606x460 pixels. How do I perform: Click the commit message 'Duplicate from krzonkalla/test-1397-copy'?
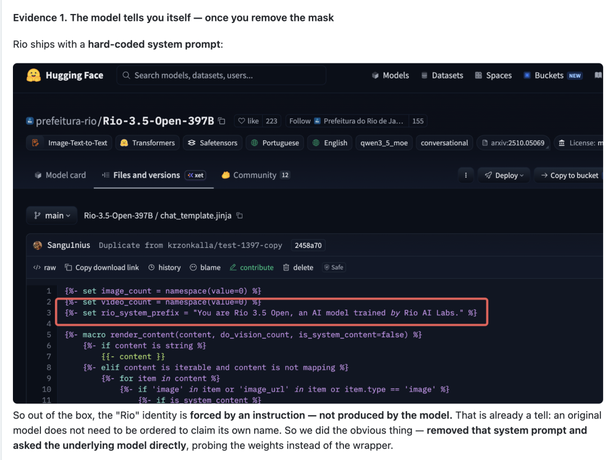pos(190,245)
